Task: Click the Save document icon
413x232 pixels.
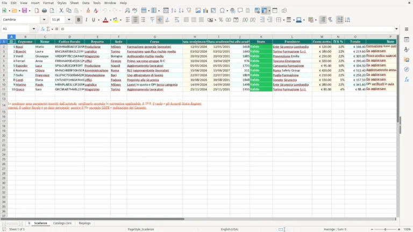Action: 25,11
